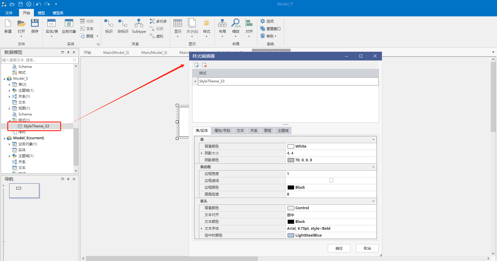497x261 pixels.
Task: Switch to the 属性/字段 tab
Action: click(x=222, y=131)
